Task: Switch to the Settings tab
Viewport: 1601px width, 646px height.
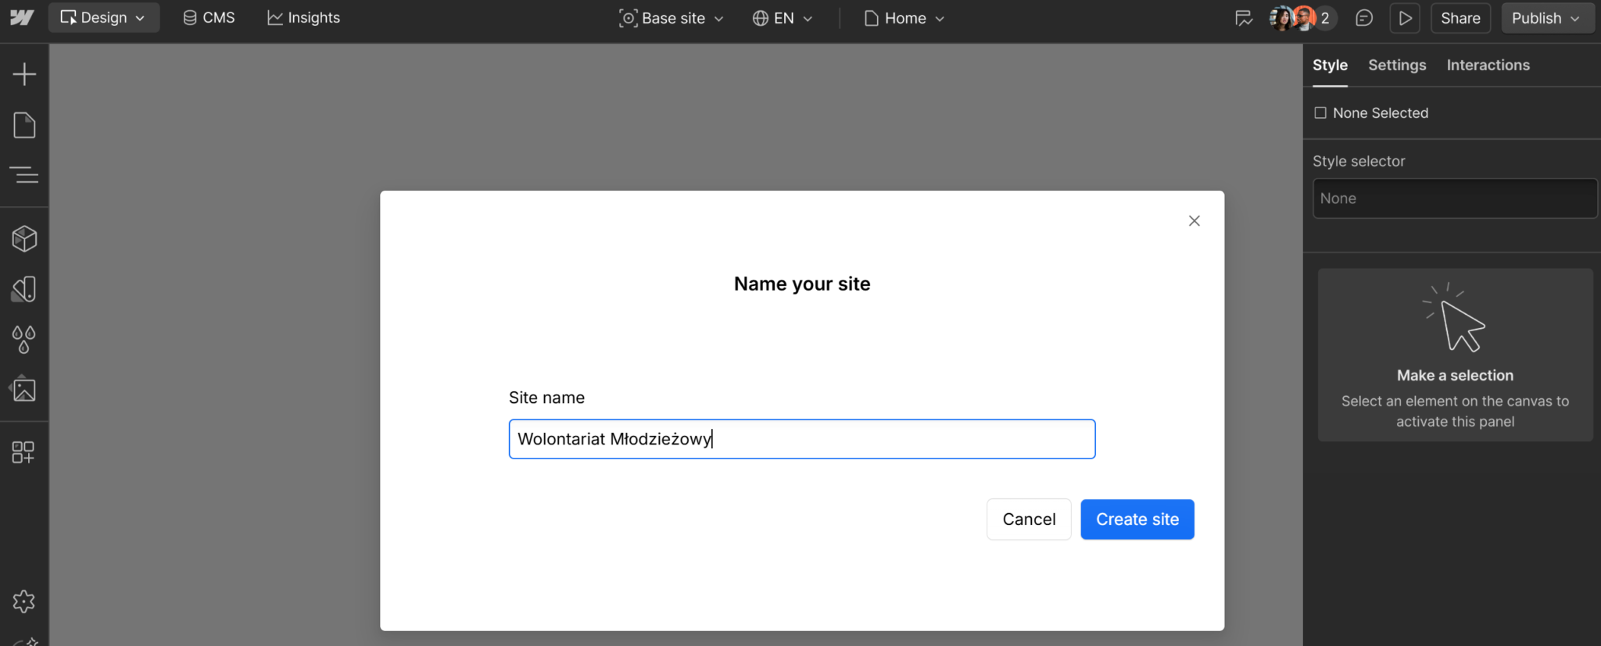Action: tap(1397, 66)
